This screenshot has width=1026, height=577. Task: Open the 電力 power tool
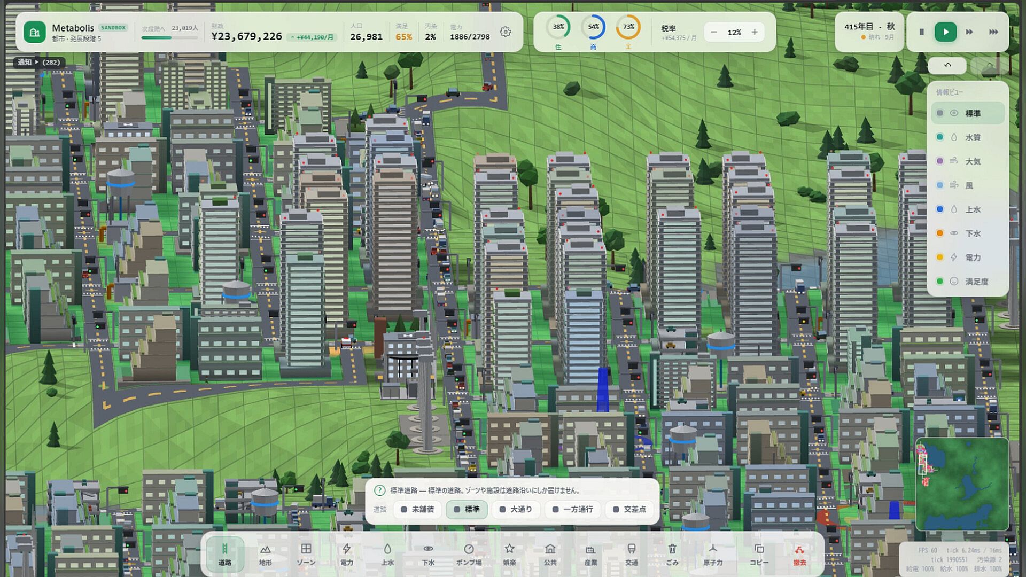pos(347,554)
